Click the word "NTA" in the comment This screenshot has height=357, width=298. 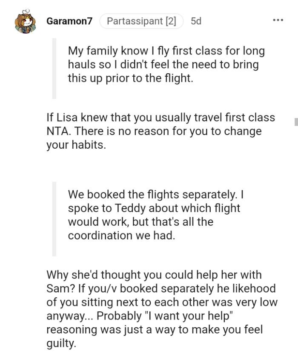coord(58,131)
